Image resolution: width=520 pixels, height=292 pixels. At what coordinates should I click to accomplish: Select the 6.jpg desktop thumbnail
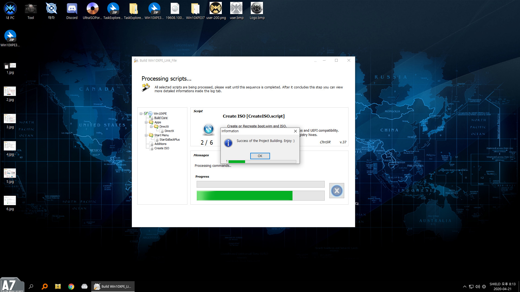[10, 203]
